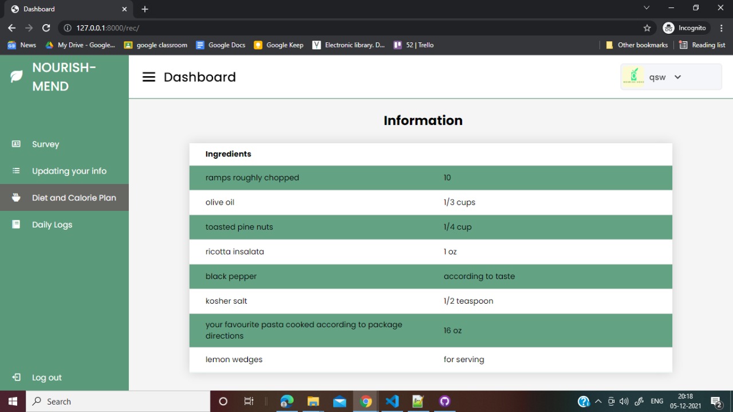Open the notification center icon
Image resolution: width=733 pixels, height=412 pixels.
pos(716,402)
